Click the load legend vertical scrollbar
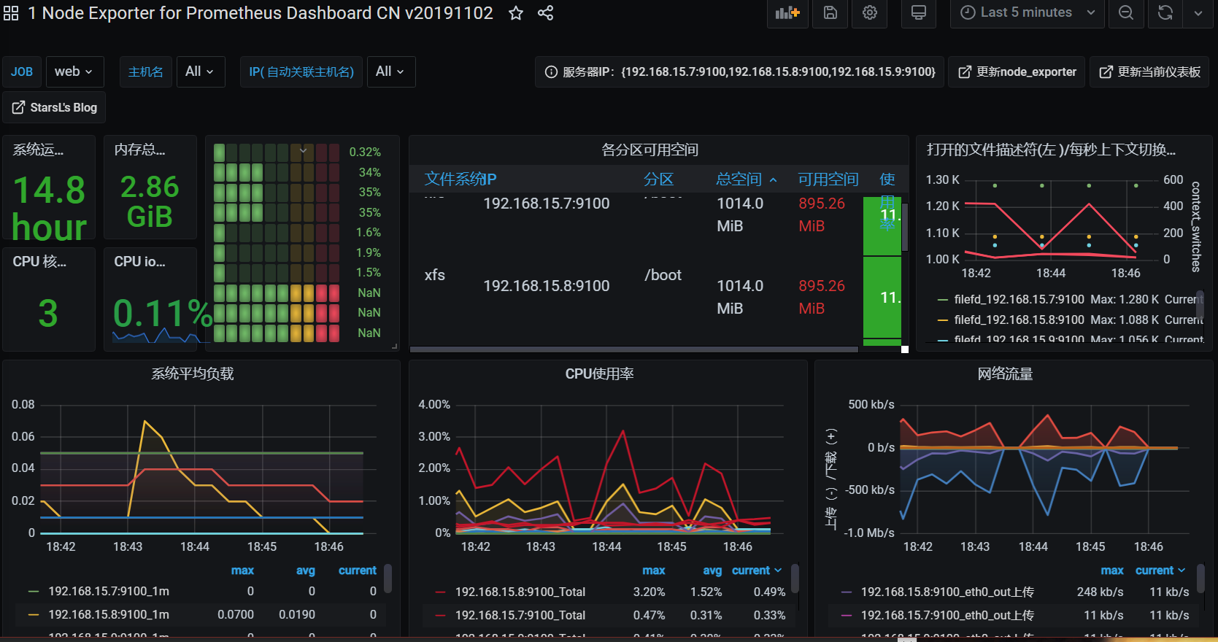This screenshot has width=1218, height=642. [388, 579]
